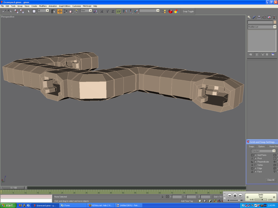The height and width of the screenshot is (208, 278).
Task: Click the Configure Modifier Sets icon
Action: (x=273, y=54)
